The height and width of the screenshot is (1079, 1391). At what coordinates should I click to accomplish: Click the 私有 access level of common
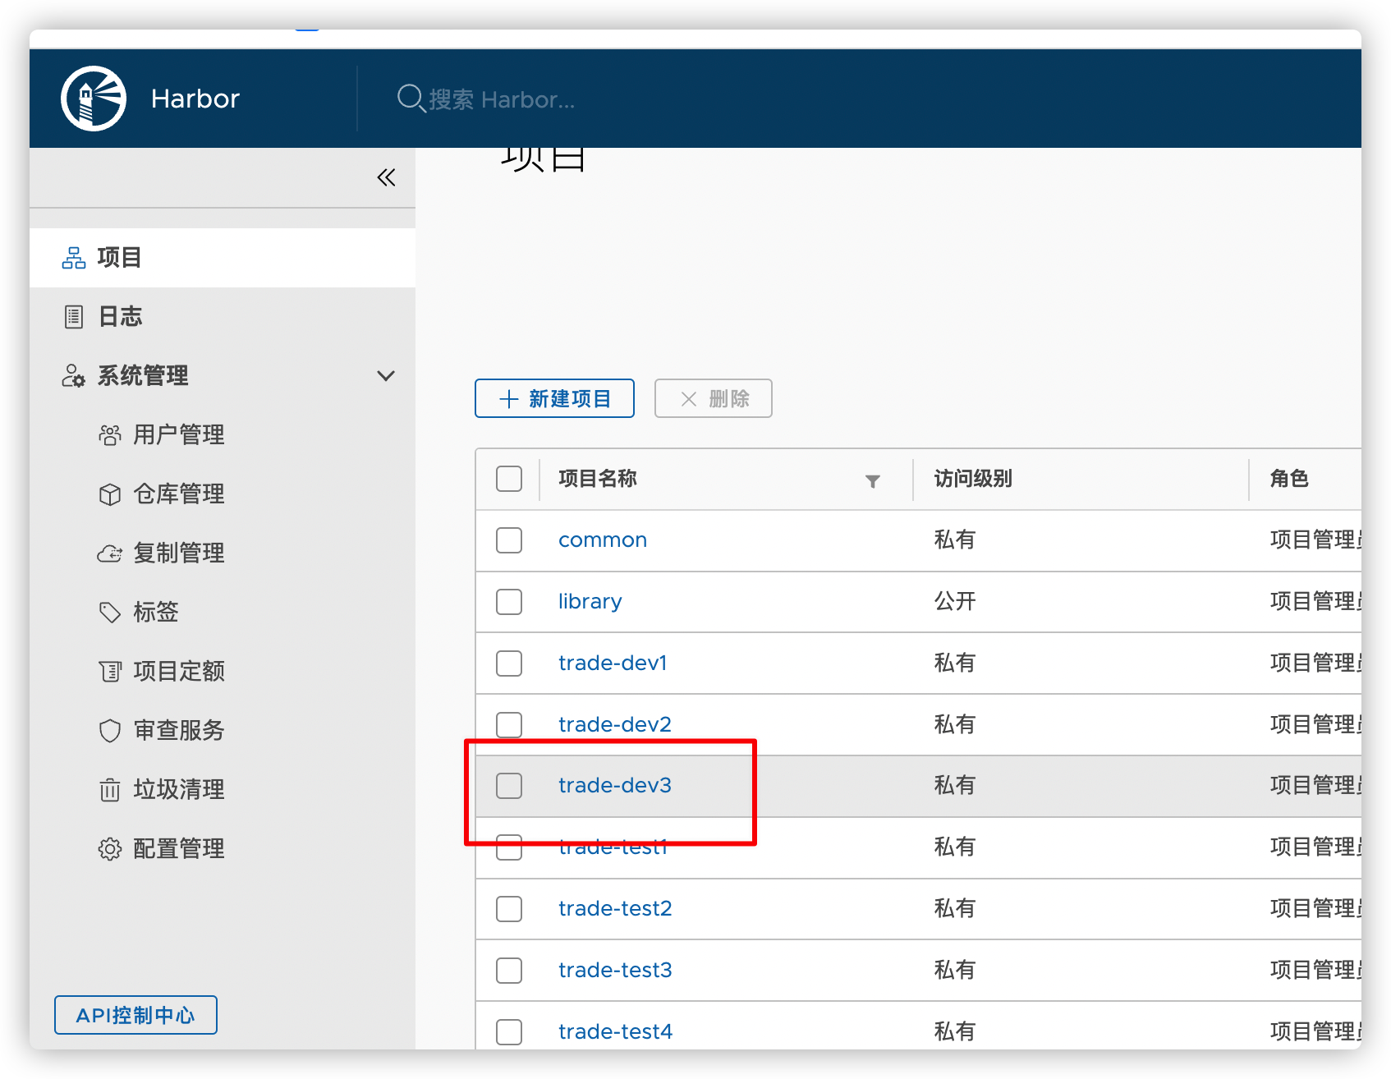pyautogui.click(x=955, y=540)
